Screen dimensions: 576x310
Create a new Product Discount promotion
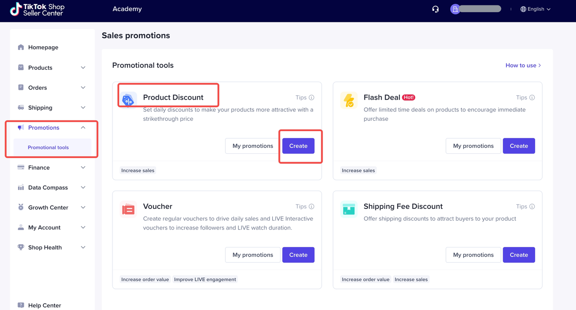click(298, 146)
